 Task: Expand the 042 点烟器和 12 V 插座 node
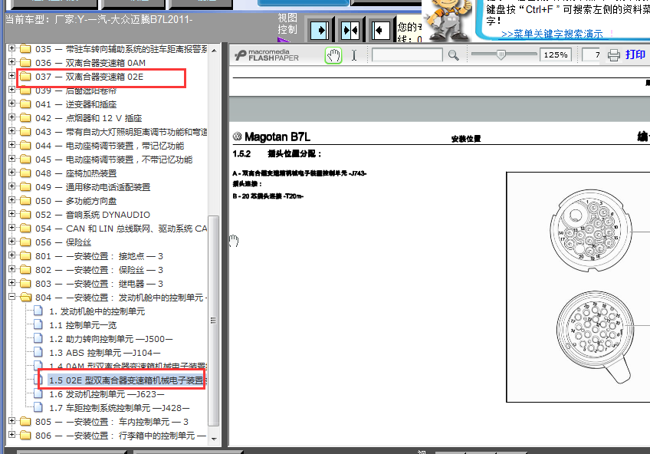tap(11, 117)
